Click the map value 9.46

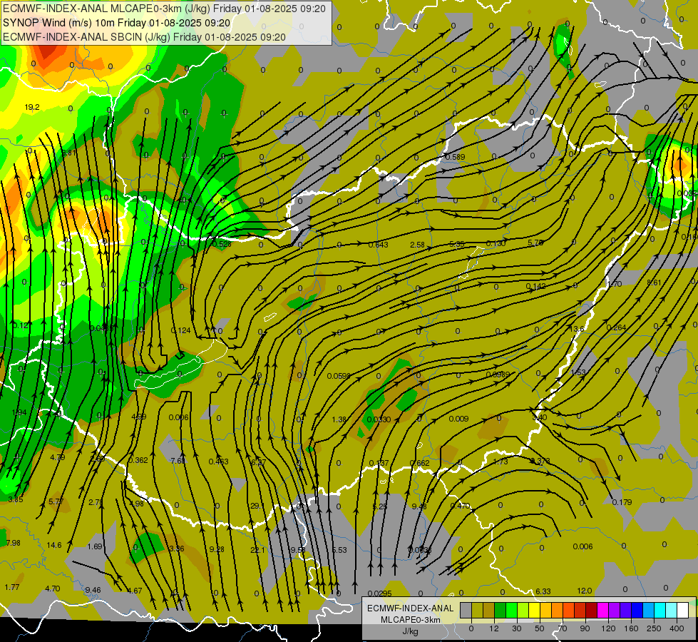coord(93,590)
